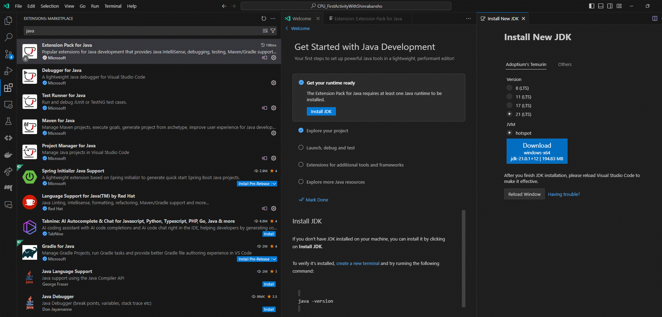Refresh the extensions marketplace list
662x317 pixels.
(x=264, y=19)
